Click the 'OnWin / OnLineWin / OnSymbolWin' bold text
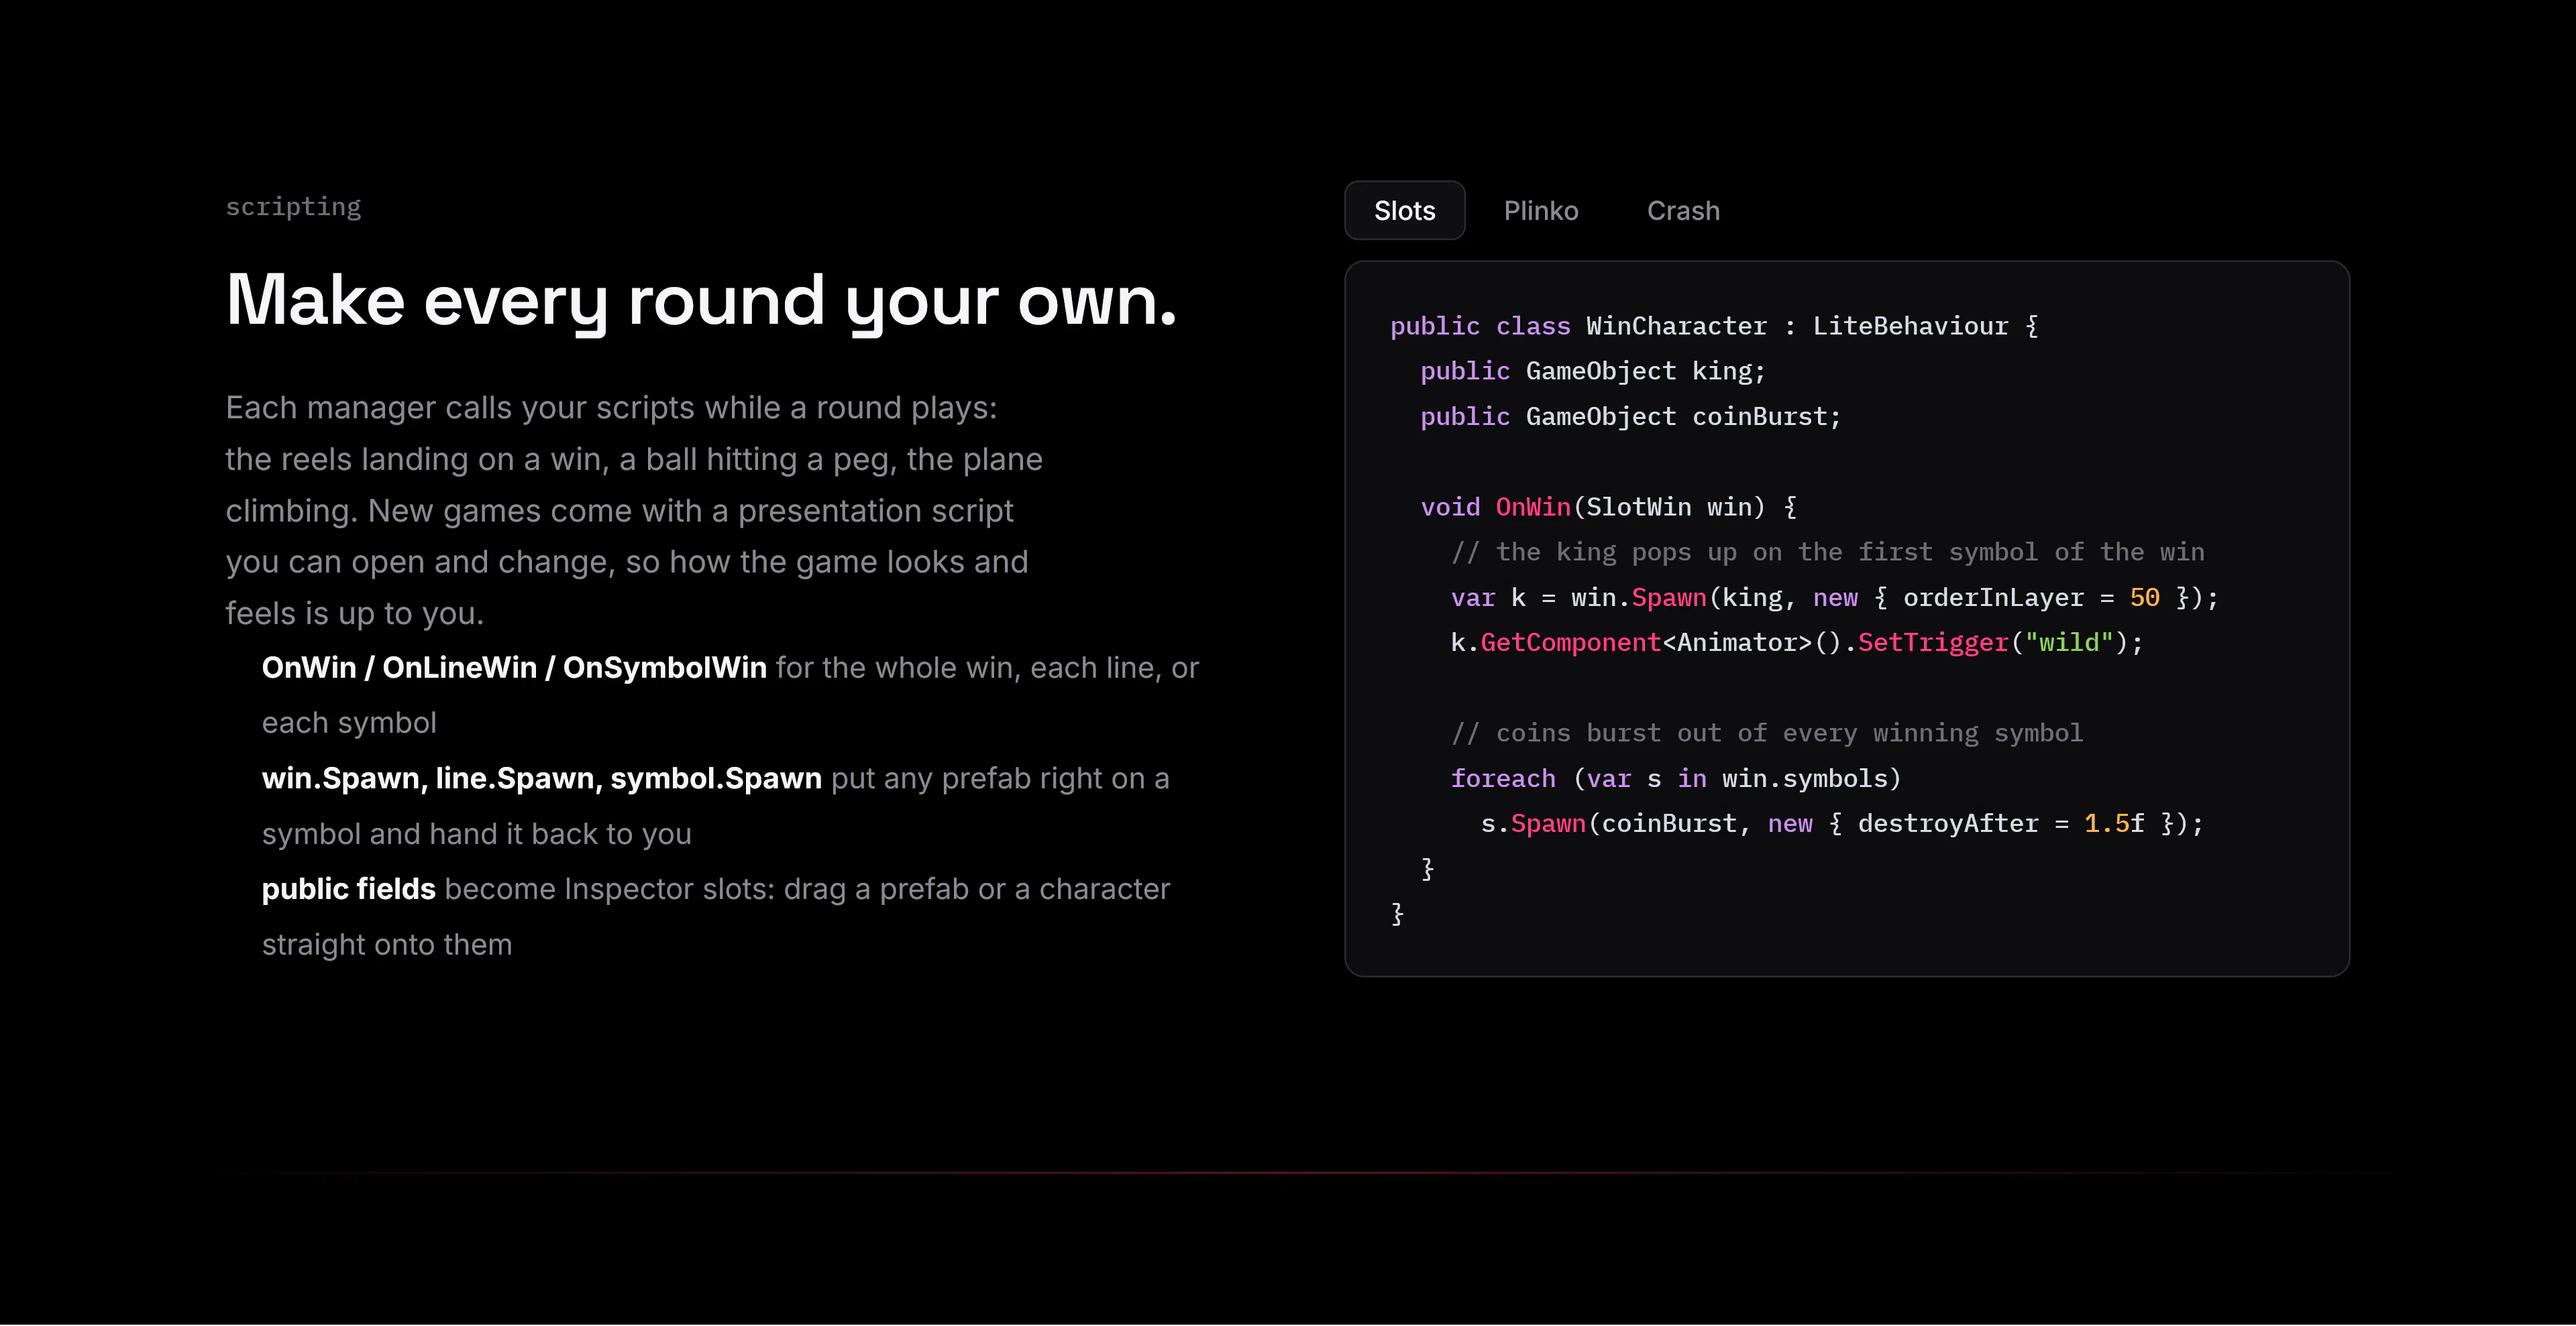 tap(514, 668)
